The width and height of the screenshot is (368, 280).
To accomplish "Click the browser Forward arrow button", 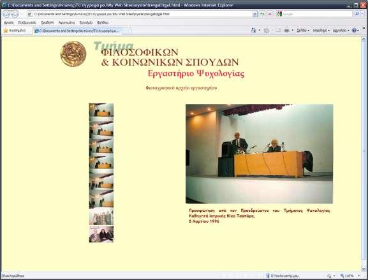I will pos(15,14).
